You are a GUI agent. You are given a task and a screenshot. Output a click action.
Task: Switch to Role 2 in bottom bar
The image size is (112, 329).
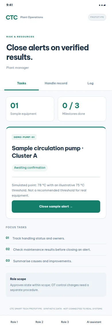(x=39, y=322)
